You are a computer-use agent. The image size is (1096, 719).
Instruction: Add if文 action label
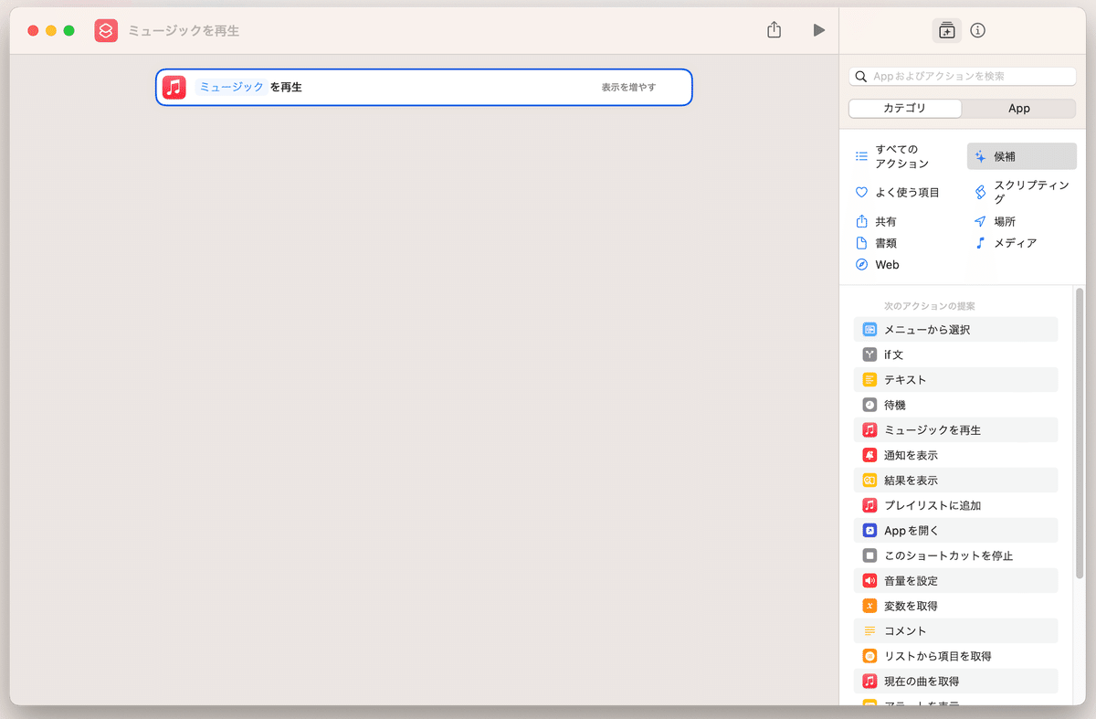pos(893,354)
